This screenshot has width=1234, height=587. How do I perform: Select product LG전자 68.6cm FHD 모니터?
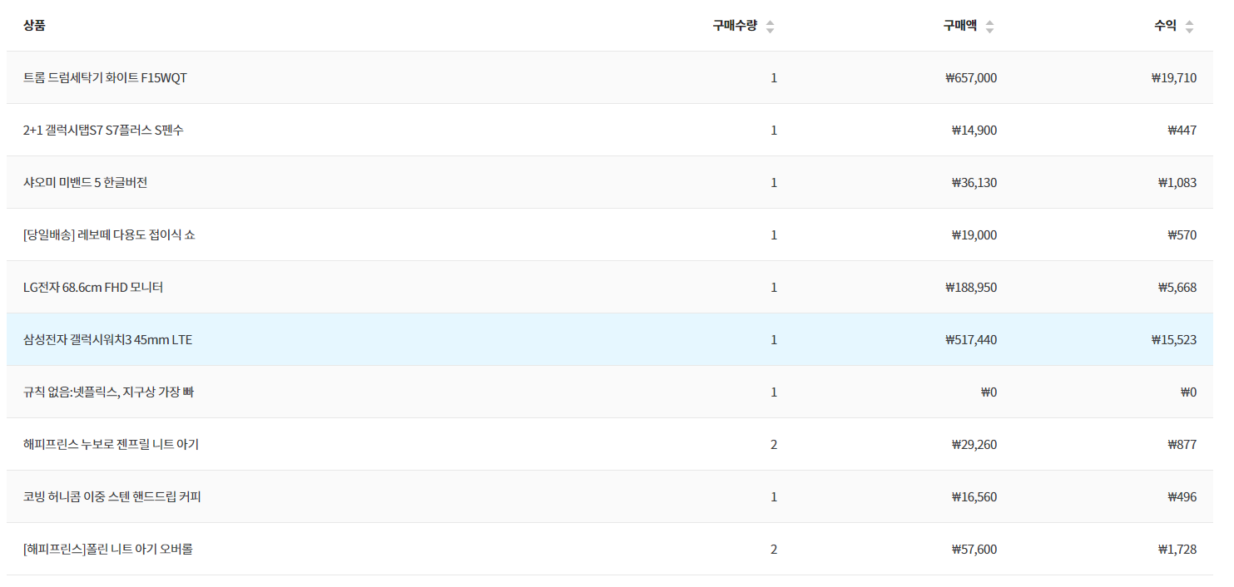[93, 288]
